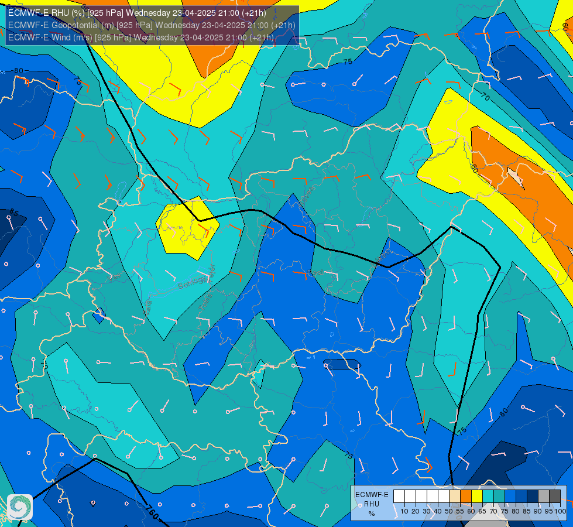The image size is (573, 527).
Task: Click the navy 85–90 legend swatch
Action: click(533, 497)
